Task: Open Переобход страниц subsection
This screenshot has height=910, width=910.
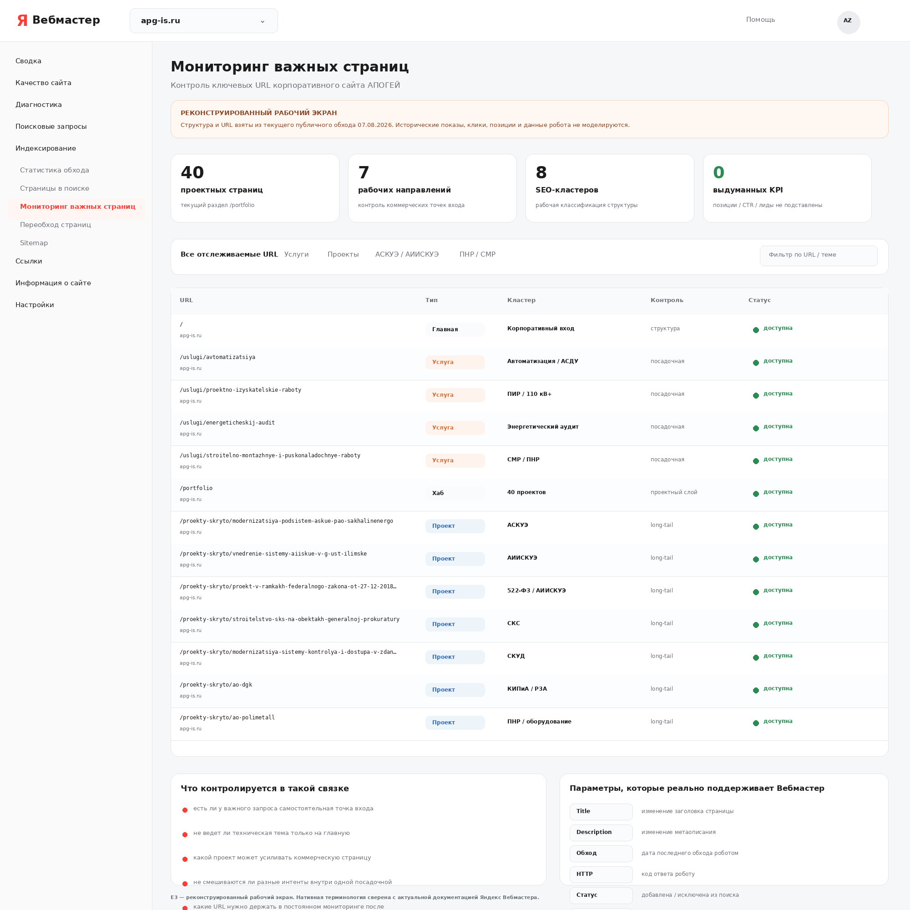Action: [x=56, y=225]
